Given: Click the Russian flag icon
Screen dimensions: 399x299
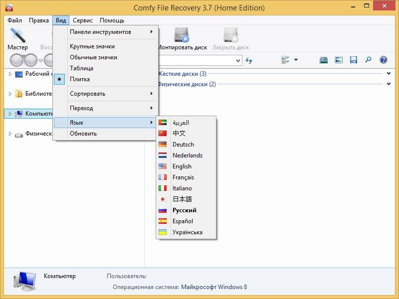Looking at the screenshot, I should pos(163,210).
